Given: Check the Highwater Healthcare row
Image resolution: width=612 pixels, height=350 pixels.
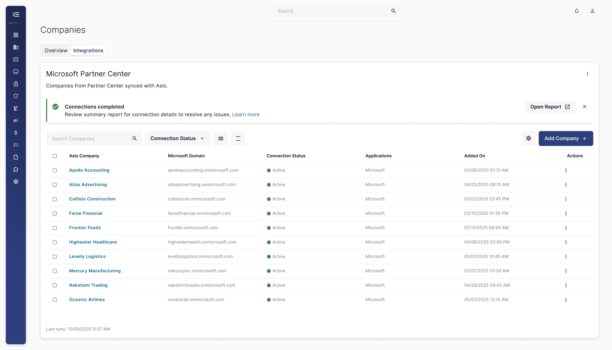Looking at the screenshot, I should click(55, 242).
